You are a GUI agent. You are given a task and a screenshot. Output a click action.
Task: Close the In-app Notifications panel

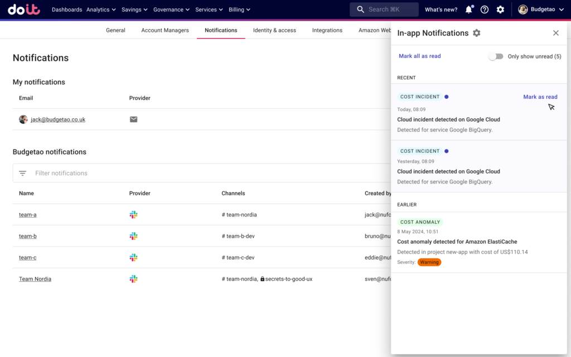point(555,33)
